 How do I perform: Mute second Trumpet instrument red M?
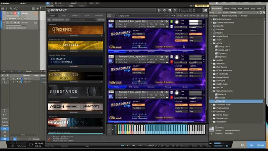[171, 62]
